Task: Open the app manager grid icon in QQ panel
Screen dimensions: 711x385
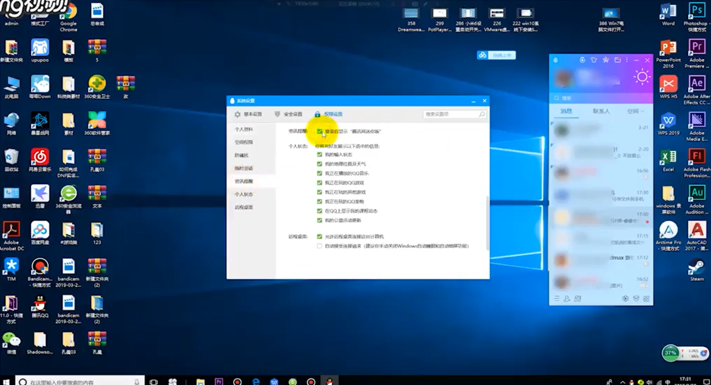Action: coord(647,298)
